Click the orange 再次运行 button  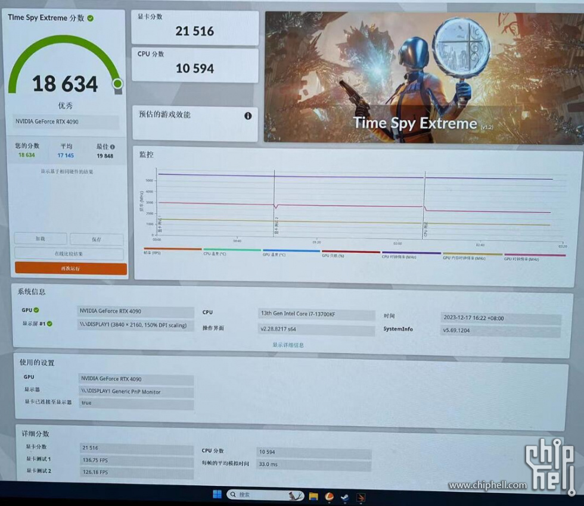click(71, 268)
